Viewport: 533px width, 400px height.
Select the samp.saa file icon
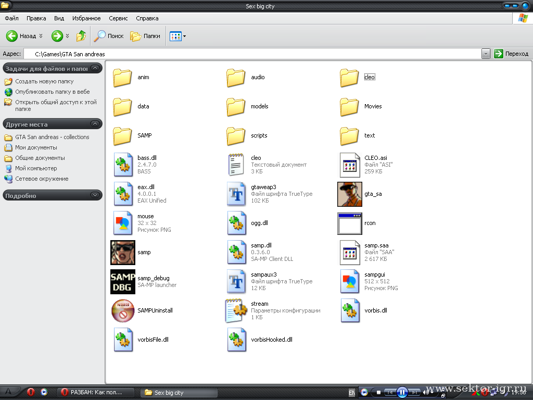coord(350,253)
